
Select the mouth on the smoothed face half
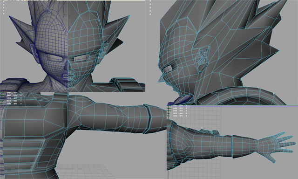[x=65, y=76]
